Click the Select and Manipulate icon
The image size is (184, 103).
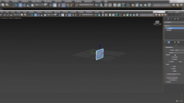click(59, 15)
